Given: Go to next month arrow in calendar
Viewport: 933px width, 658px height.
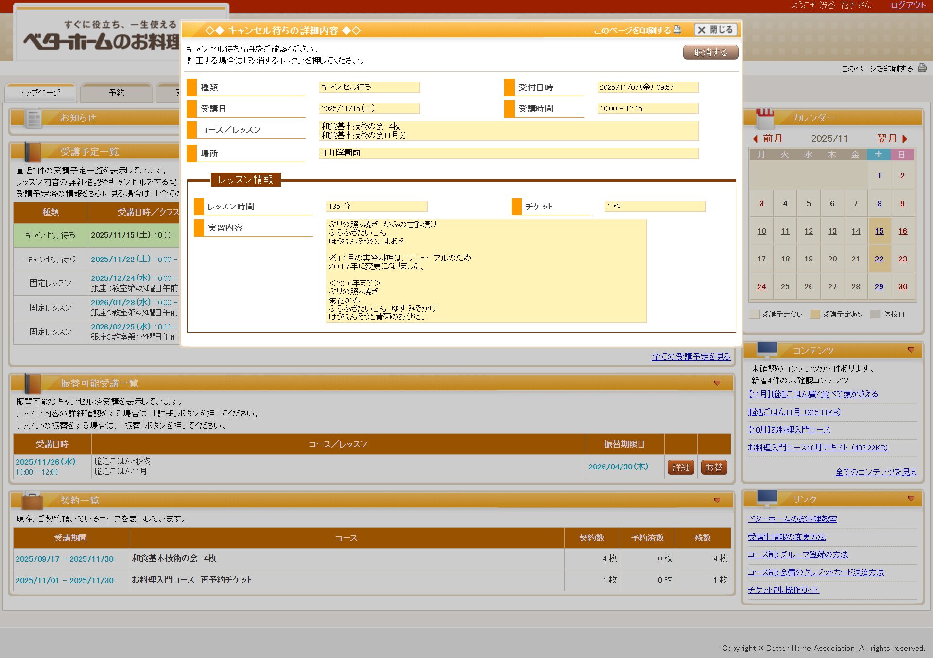Looking at the screenshot, I should tap(904, 139).
